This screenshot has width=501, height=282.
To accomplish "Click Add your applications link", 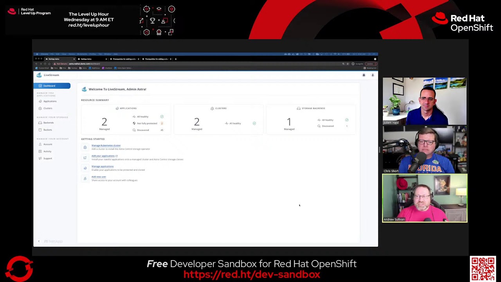I will coord(104,156).
